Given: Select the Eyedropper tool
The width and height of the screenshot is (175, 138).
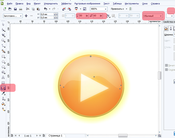Looking at the screenshot, I should [x=3, y=93].
